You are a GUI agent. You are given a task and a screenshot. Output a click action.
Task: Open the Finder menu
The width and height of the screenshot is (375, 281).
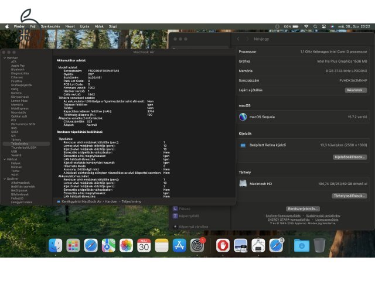click(x=19, y=26)
